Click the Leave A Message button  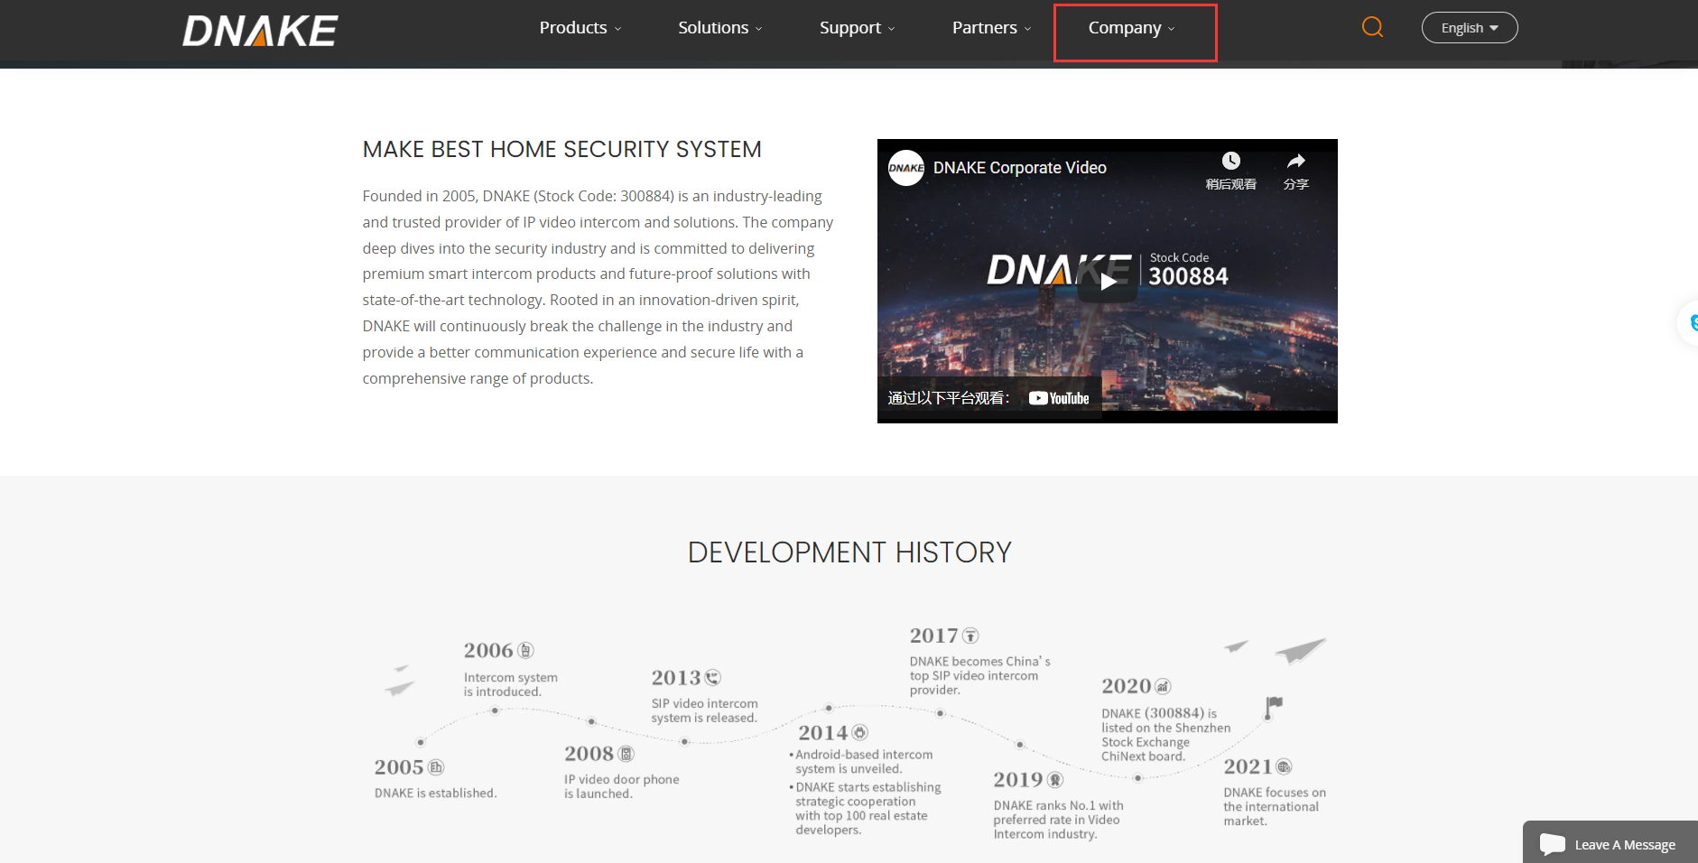[1624, 845]
